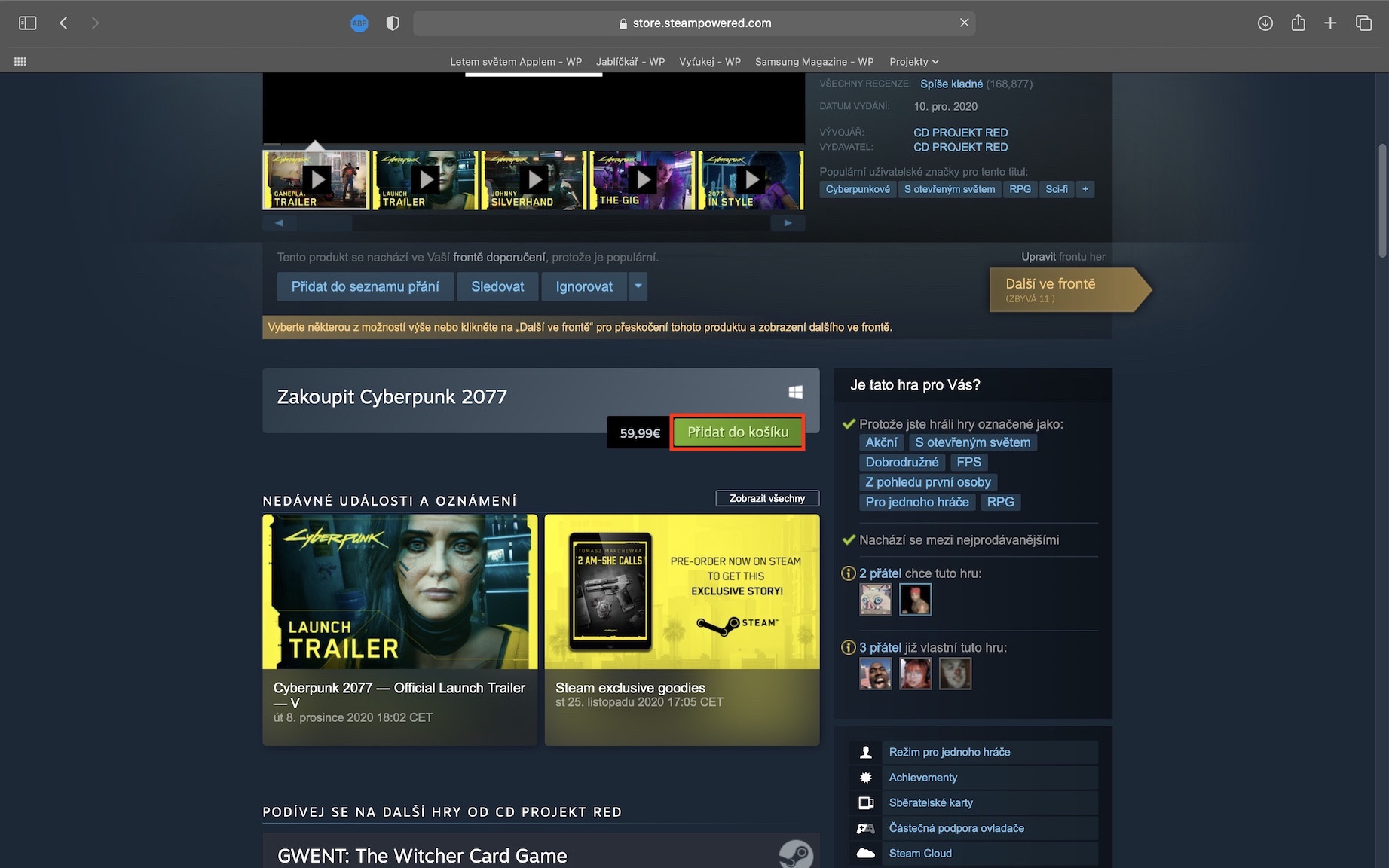
Task: Click the Ignorovat button
Action: click(584, 286)
